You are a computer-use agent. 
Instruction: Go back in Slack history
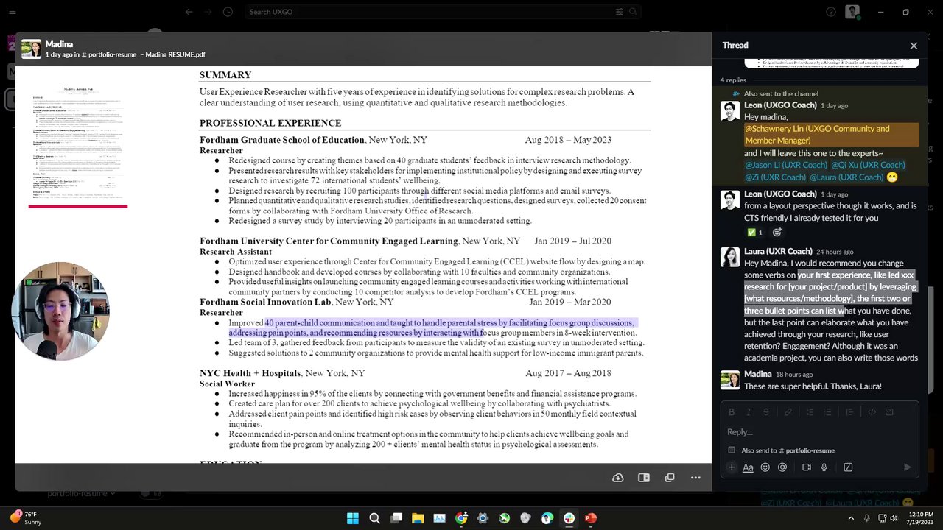point(189,12)
